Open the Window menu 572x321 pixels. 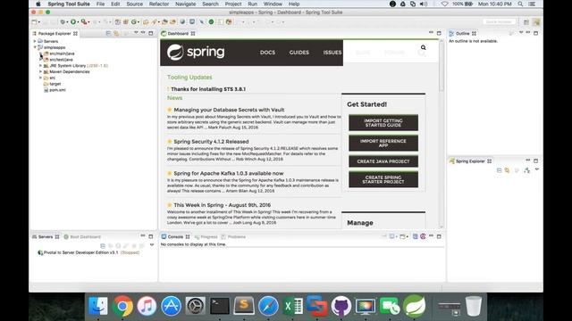coord(273,4)
